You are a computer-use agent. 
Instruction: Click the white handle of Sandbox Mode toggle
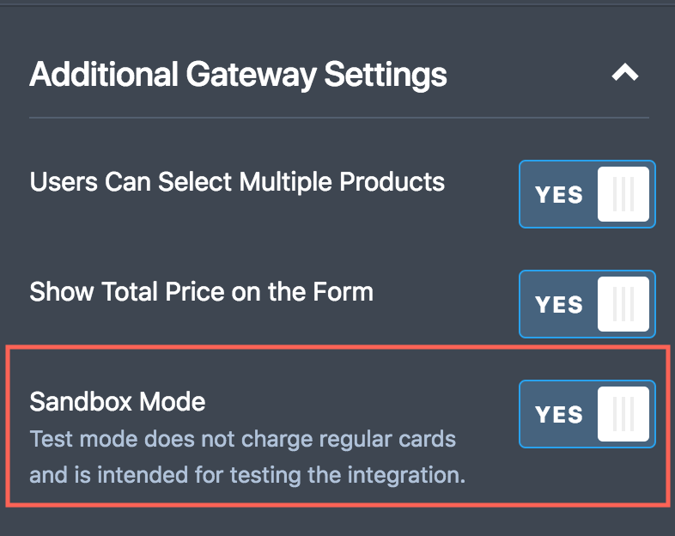pos(623,414)
